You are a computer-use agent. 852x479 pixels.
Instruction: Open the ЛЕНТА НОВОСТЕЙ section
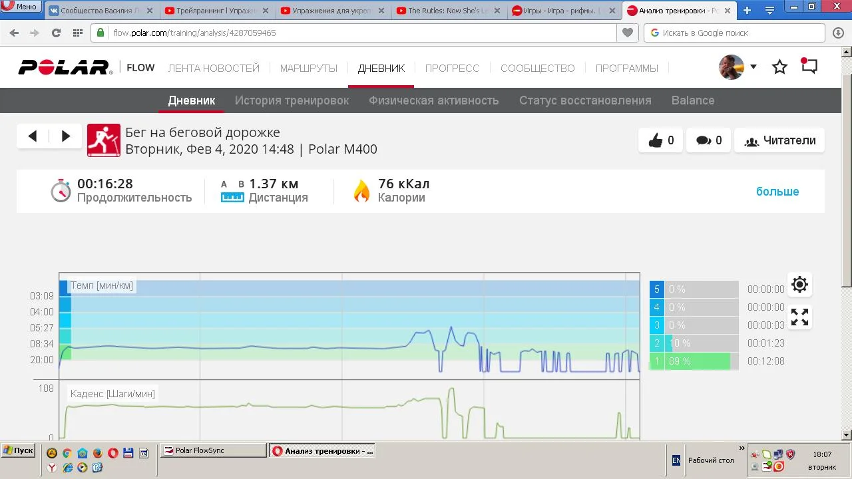(x=214, y=68)
